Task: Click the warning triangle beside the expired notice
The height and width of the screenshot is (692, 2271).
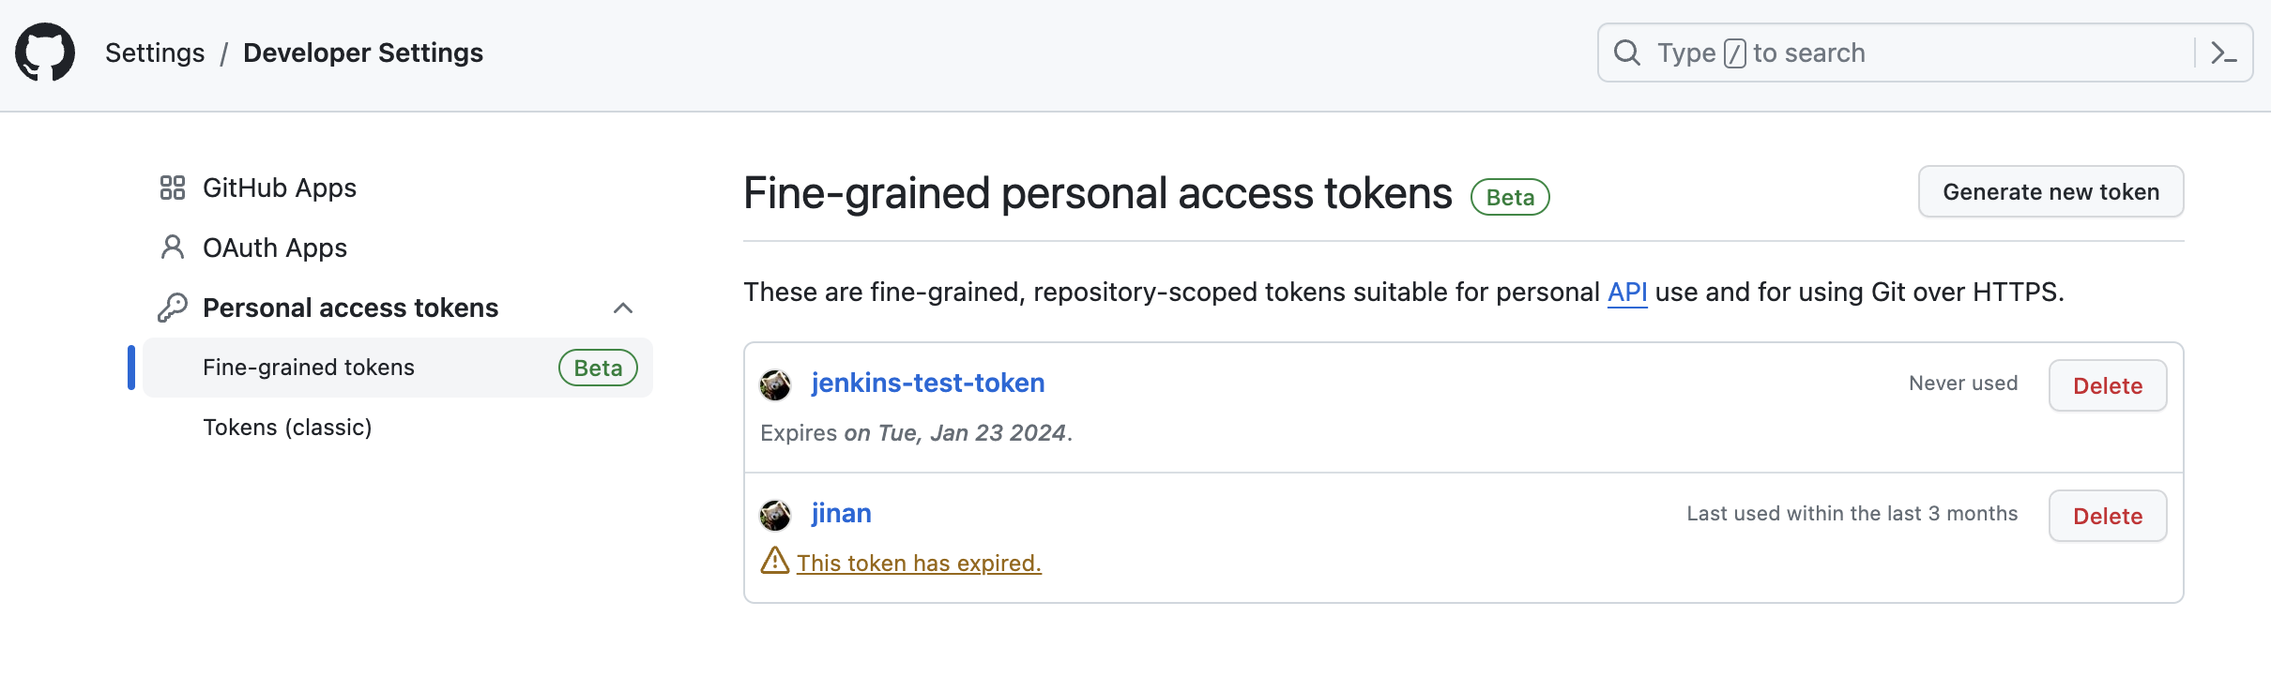Action: [x=773, y=561]
